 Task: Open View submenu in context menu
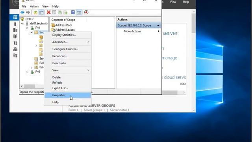[x=68, y=70]
